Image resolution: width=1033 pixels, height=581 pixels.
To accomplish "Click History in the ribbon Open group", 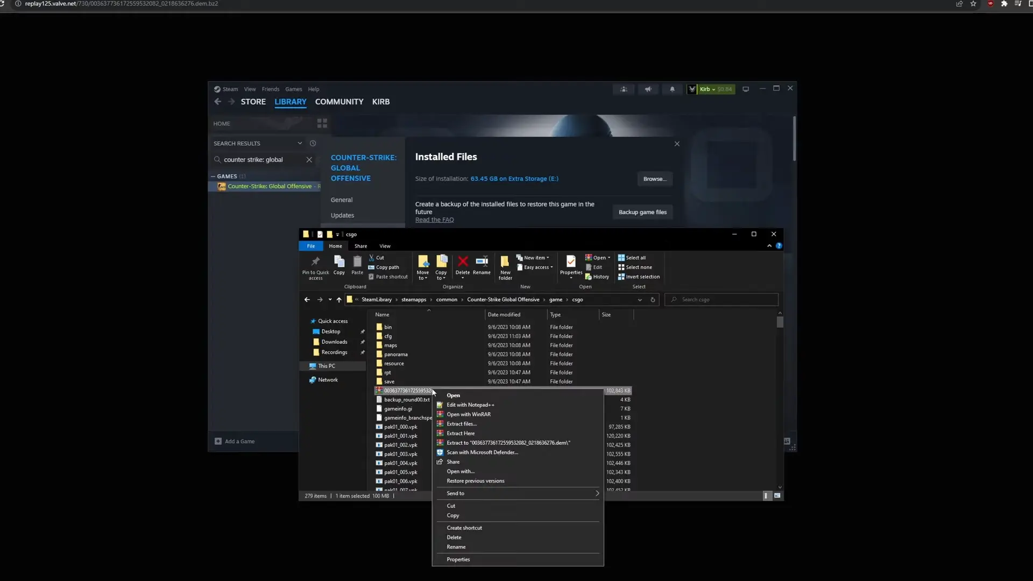I will [x=597, y=277].
